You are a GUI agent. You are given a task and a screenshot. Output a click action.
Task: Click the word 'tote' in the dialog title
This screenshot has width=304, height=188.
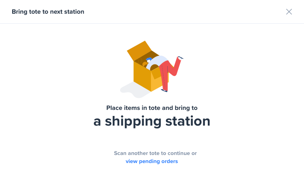[x=35, y=12]
